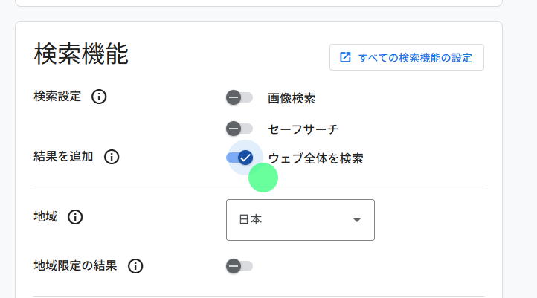The image size is (537, 298).
Task: Click the セーフサーチ label text
Action: coord(303,129)
